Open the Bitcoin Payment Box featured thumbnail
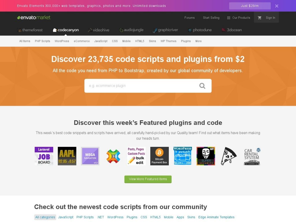The height and width of the screenshot is (222, 296). point(159,156)
